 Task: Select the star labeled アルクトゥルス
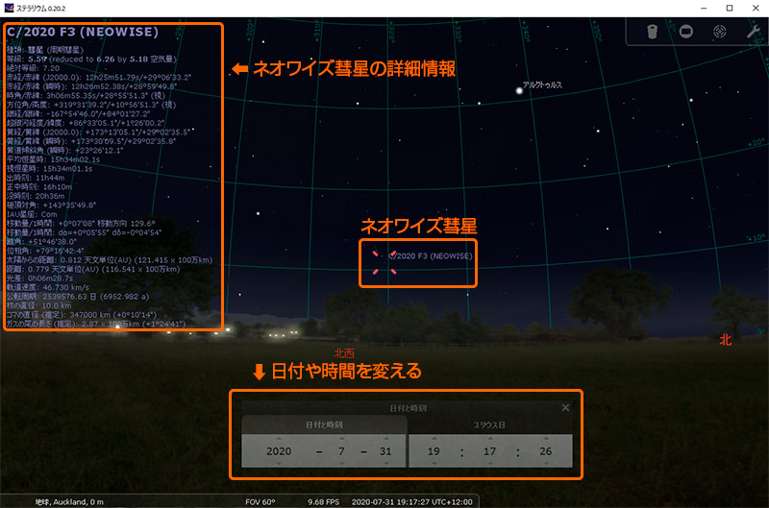(519, 90)
